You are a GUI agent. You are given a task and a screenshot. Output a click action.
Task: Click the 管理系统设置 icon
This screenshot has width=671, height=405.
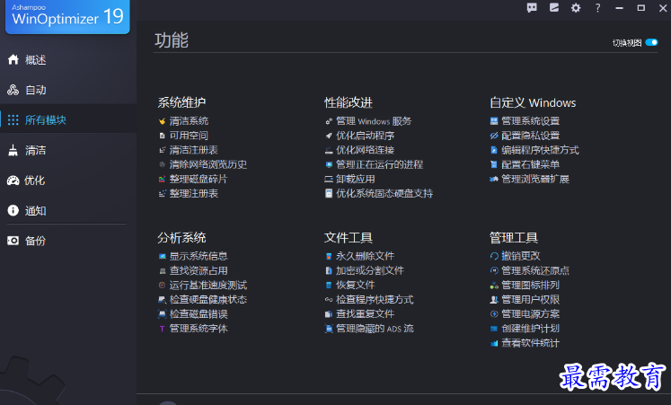[x=494, y=121]
